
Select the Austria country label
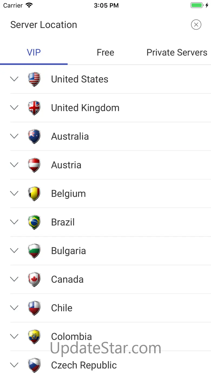tap(66, 165)
